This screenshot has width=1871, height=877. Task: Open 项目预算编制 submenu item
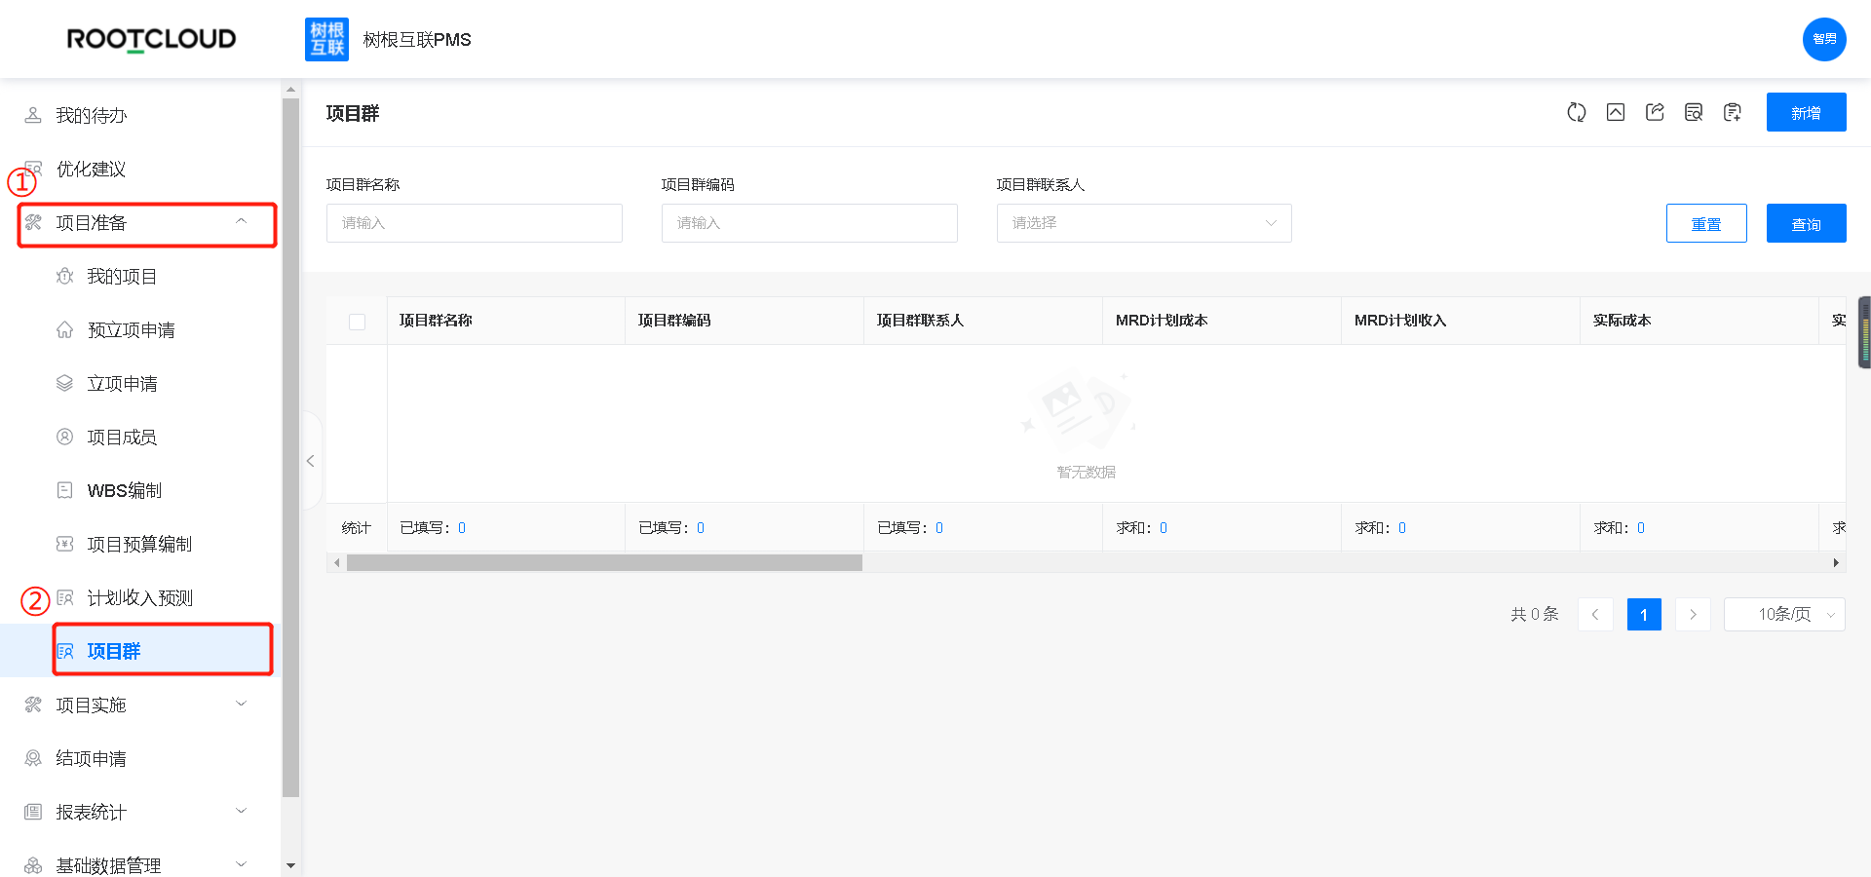coord(140,544)
